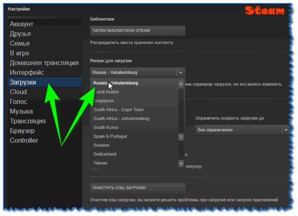Viewport: 298px width, 216px height.
Task: Open the Голос settings section
Action: click(x=45, y=101)
